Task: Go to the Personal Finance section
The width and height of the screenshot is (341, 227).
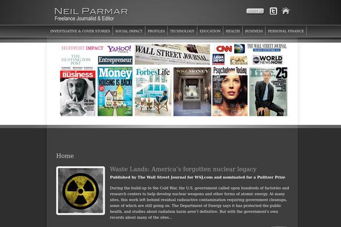Action: click(x=286, y=31)
